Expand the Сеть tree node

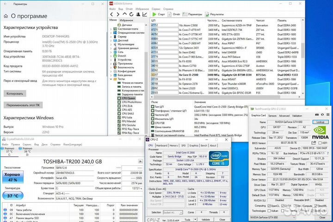[111, 52]
